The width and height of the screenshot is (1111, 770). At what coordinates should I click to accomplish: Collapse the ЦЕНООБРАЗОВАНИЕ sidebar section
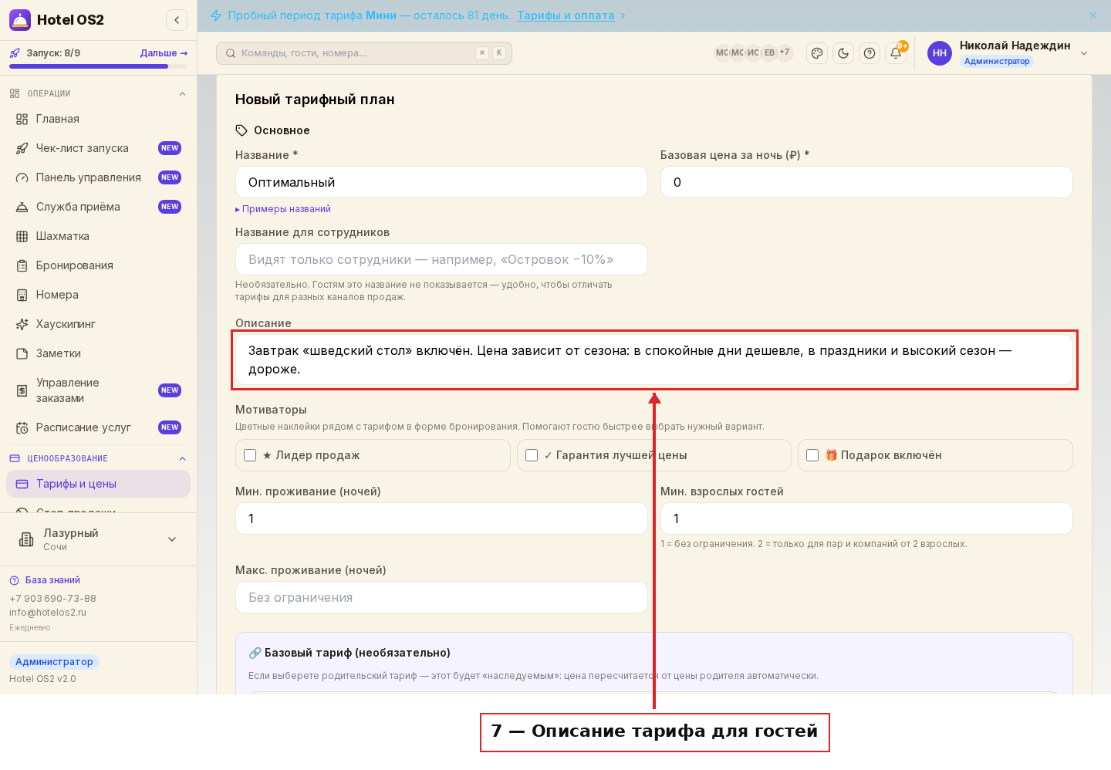(182, 458)
